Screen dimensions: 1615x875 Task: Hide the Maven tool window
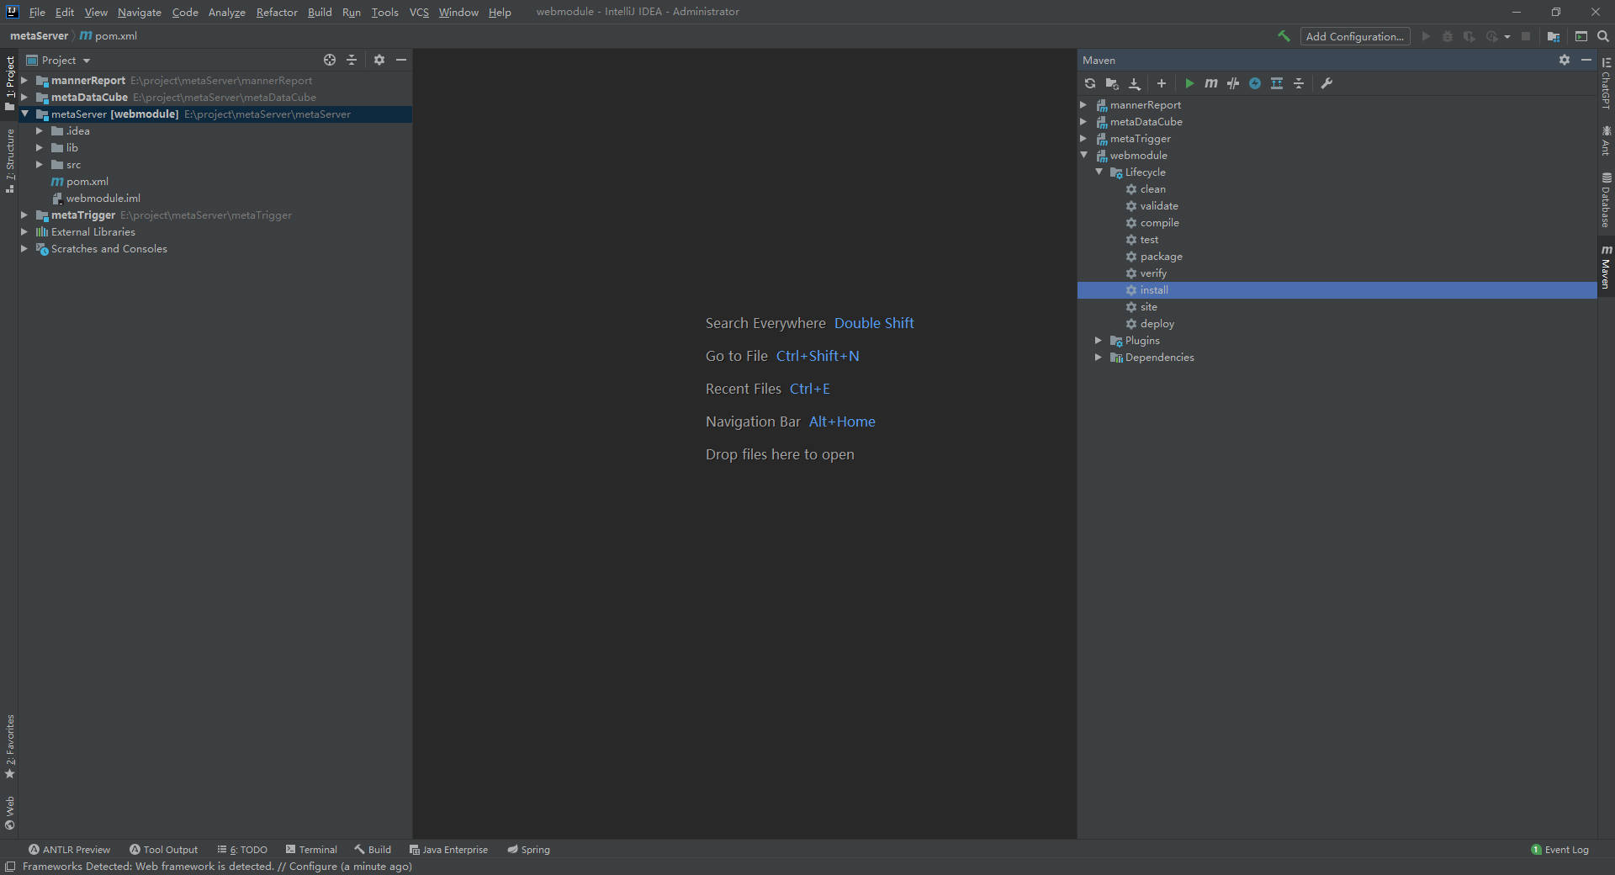[1586, 60]
